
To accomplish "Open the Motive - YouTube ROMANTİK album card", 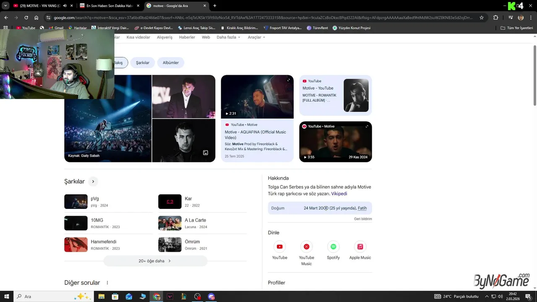I will (335, 95).
